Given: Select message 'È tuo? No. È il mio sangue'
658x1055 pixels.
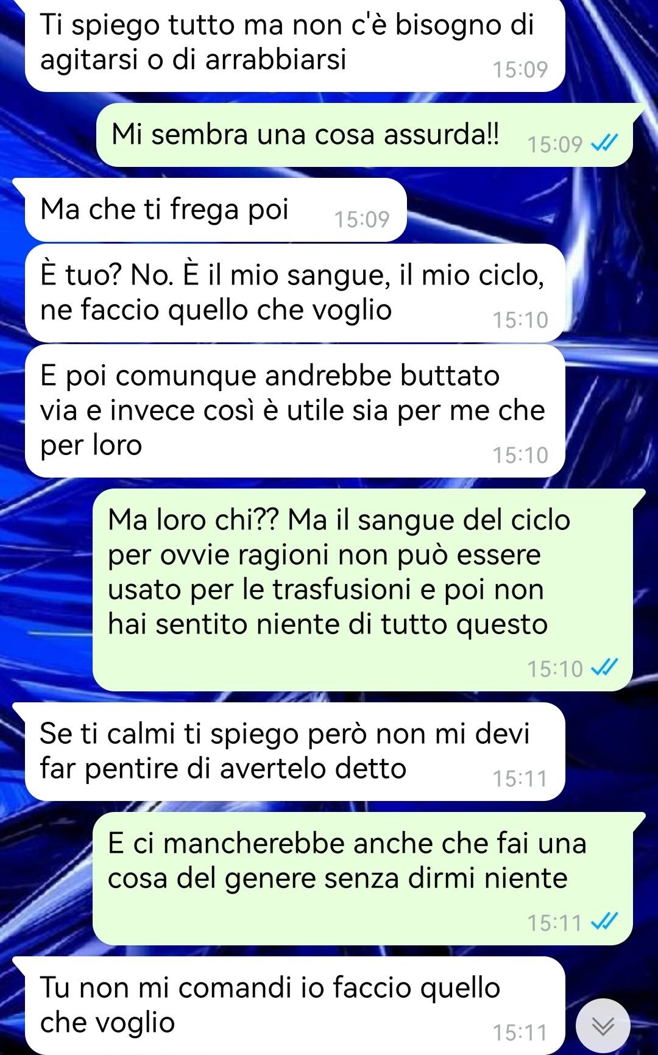Looking at the screenshot, I should point(295,293).
